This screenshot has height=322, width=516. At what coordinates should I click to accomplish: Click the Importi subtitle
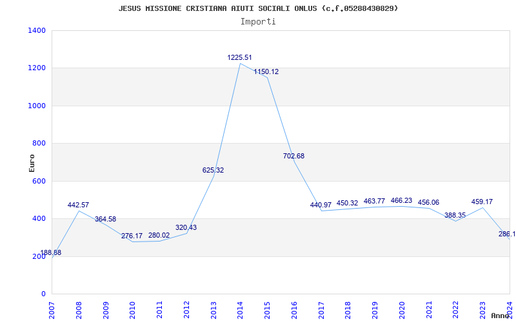[x=258, y=22]
